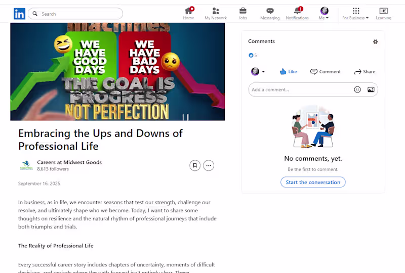Click the LinkedIn logo

coord(19,14)
